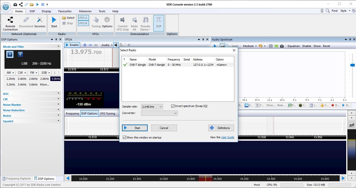Select the DVB-T dongle row in radio list

click(x=178, y=65)
